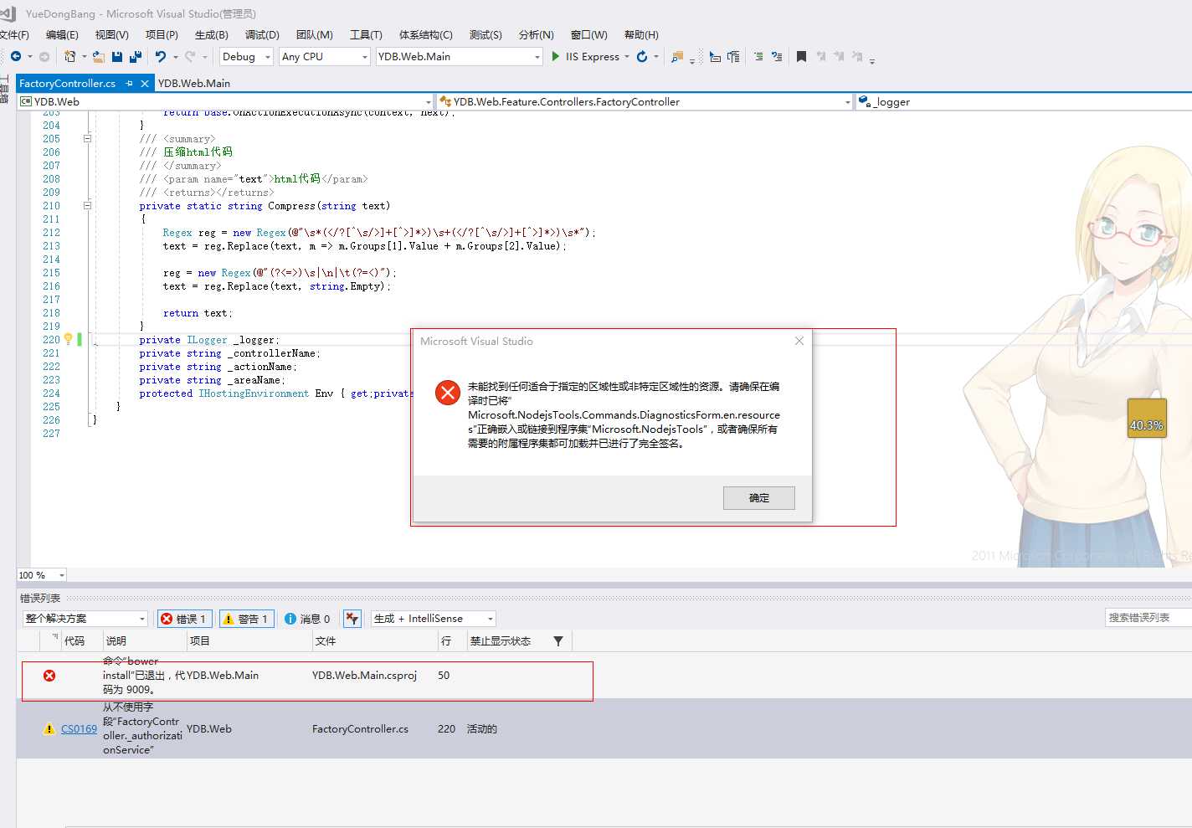Open the CS0169 warning code link
Image resolution: width=1192 pixels, height=828 pixels.
pyautogui.click(x=79, y=729)
